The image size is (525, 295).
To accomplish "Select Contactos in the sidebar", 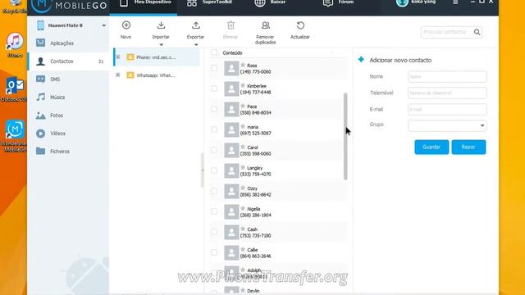I will [x=69, y=61].
